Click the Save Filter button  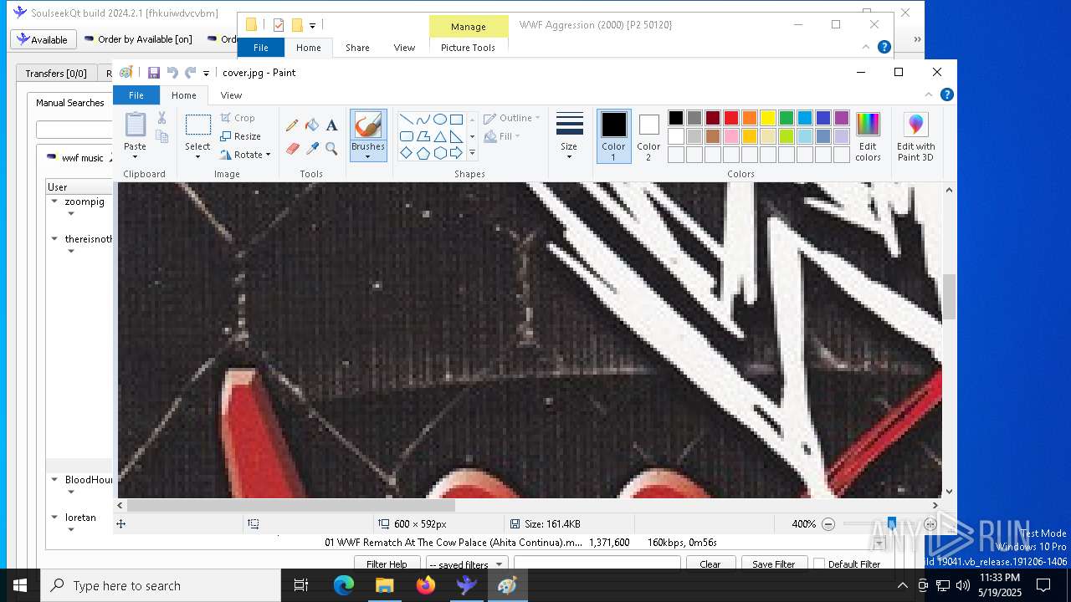773,564
